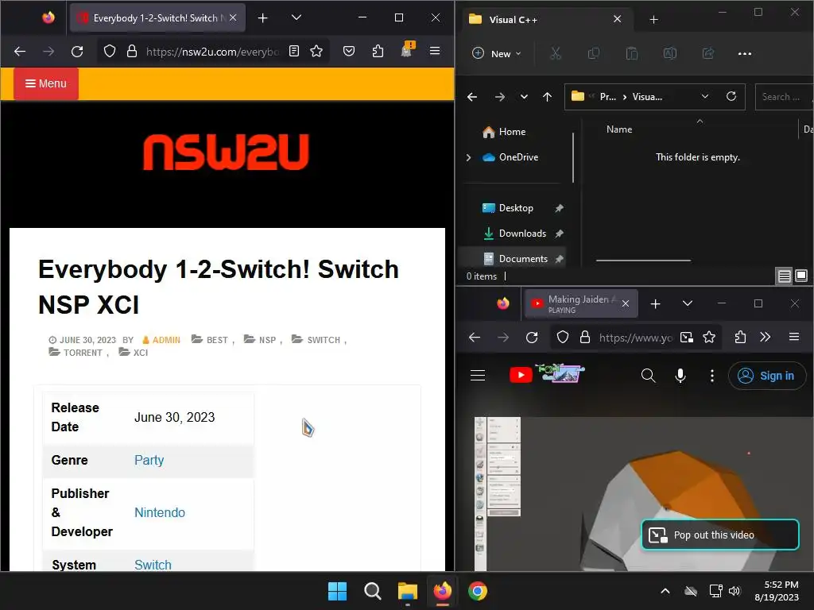
Task: Go up one folder level in Explorer
Action: tap(547, 97)
